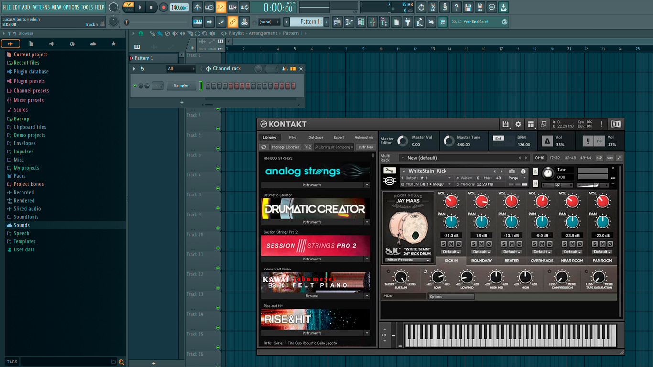The image size is (653, 367).
Task: Open the WhiteStain_Kick wrench edit icon
Action: 390,171
